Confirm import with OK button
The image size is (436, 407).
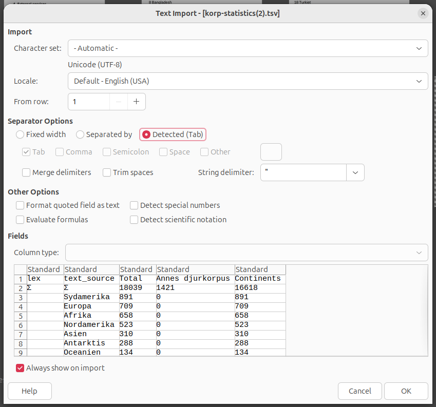tap(406, 391)
